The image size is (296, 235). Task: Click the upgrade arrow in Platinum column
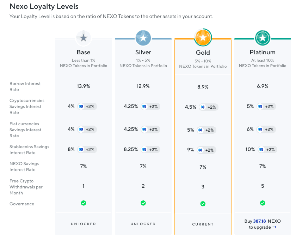point(275,227)
